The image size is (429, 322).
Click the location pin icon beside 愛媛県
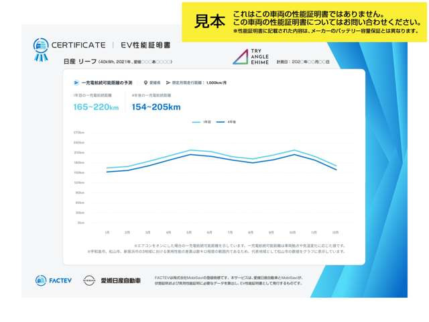tap(145, 83)
